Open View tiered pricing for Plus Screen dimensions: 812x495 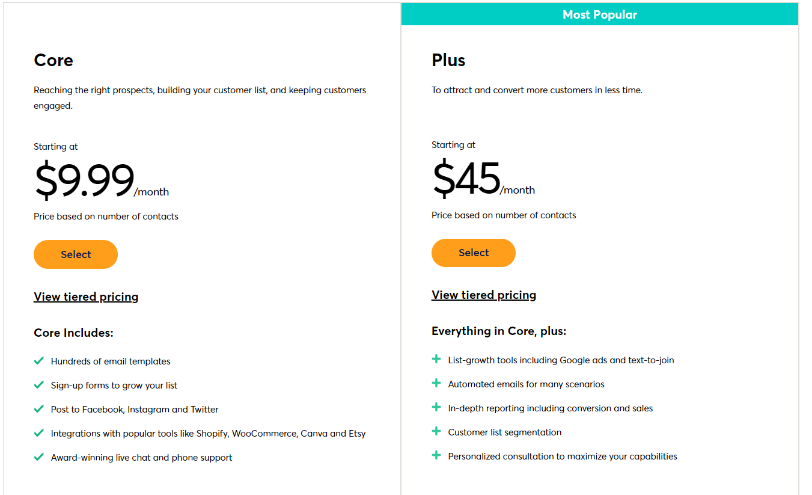(x=484, y=295)
